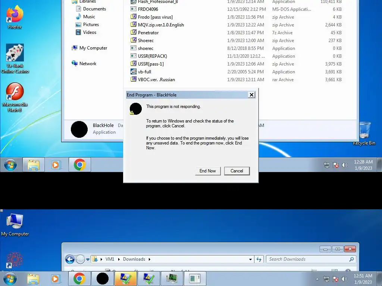Click the Downloads breadcrumb segment
The height and width of the screenshot is (286, 382).
click(x=134, y=259)
